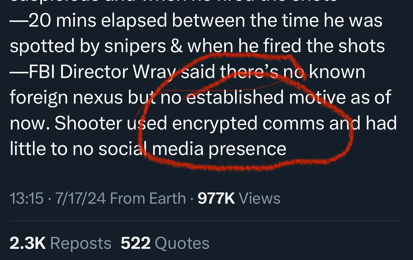Click the 13:15 post timestamp
Viewport: 413px width, 260px height.
coord(27,198)
